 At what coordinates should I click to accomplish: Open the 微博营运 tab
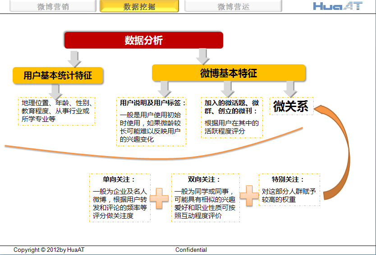pyautogui.click(x=234, y=6)
